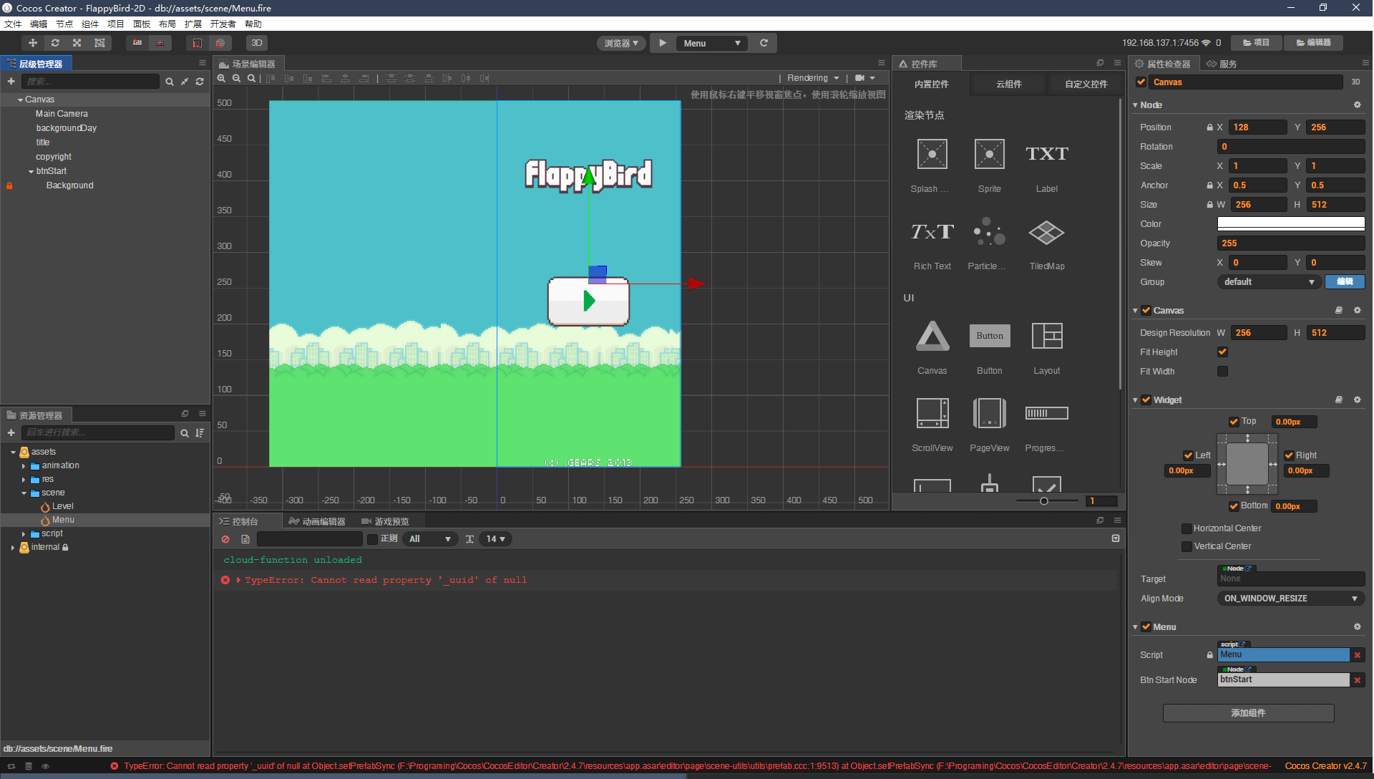Select the rect transform tool
The width and height of the screenshot is (1374, 779).
click(x=99, y=43)
